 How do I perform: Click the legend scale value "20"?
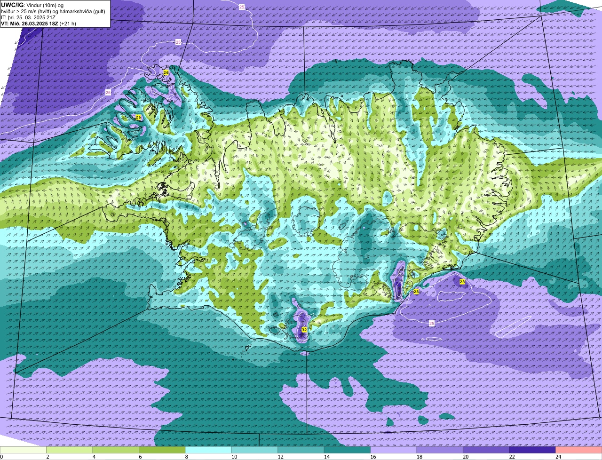pos(466,456)
